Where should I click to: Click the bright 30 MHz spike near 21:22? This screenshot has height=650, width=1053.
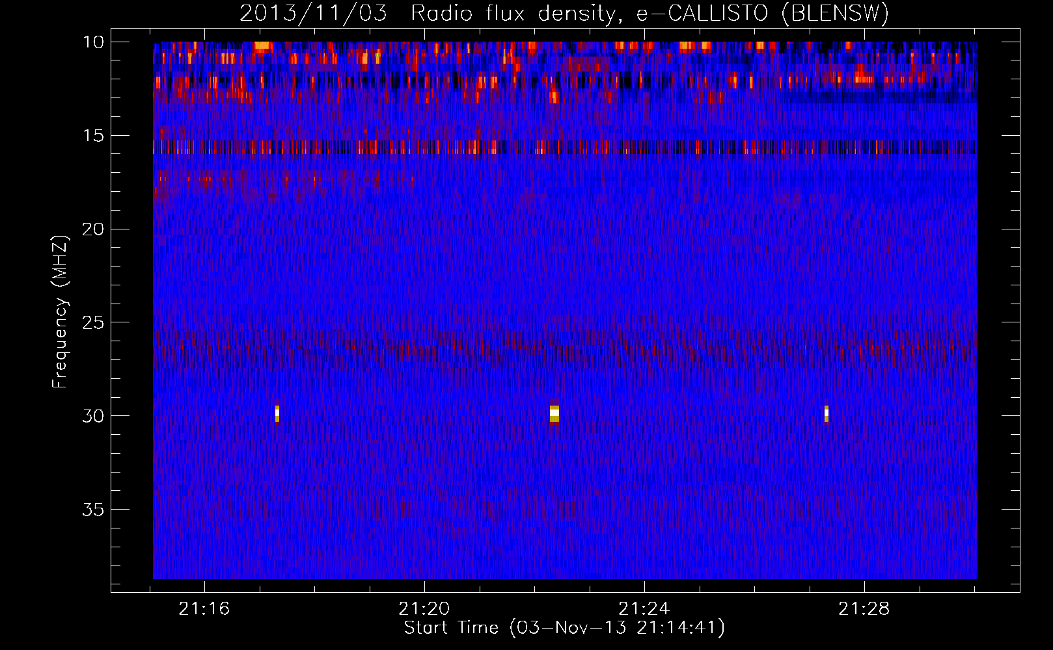(554, 413)
